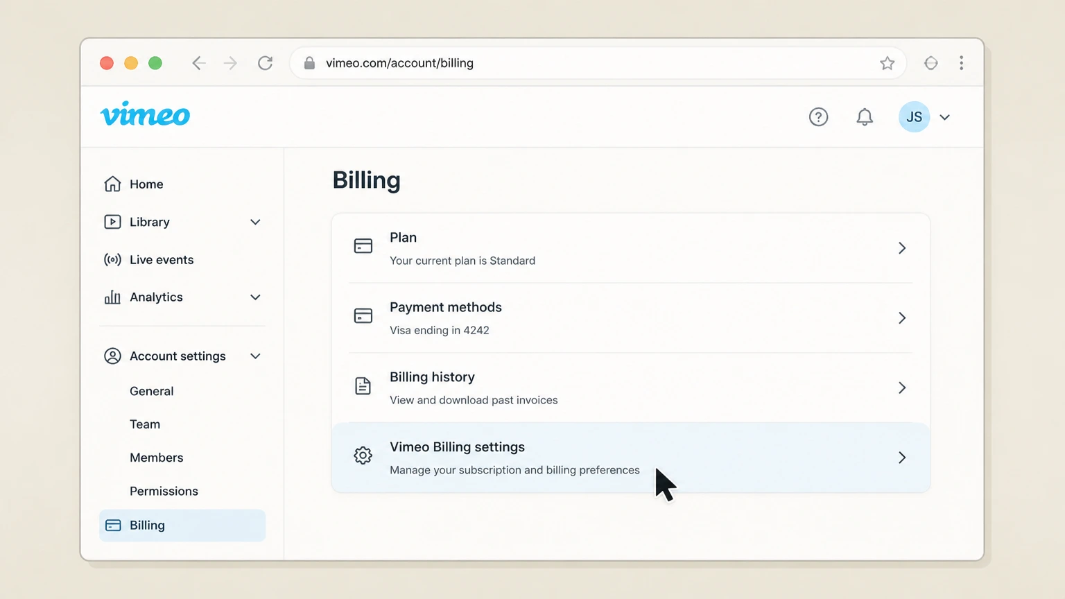
Task: Click the chevron on Payment methods row
Action: click(x=902, y=318)
